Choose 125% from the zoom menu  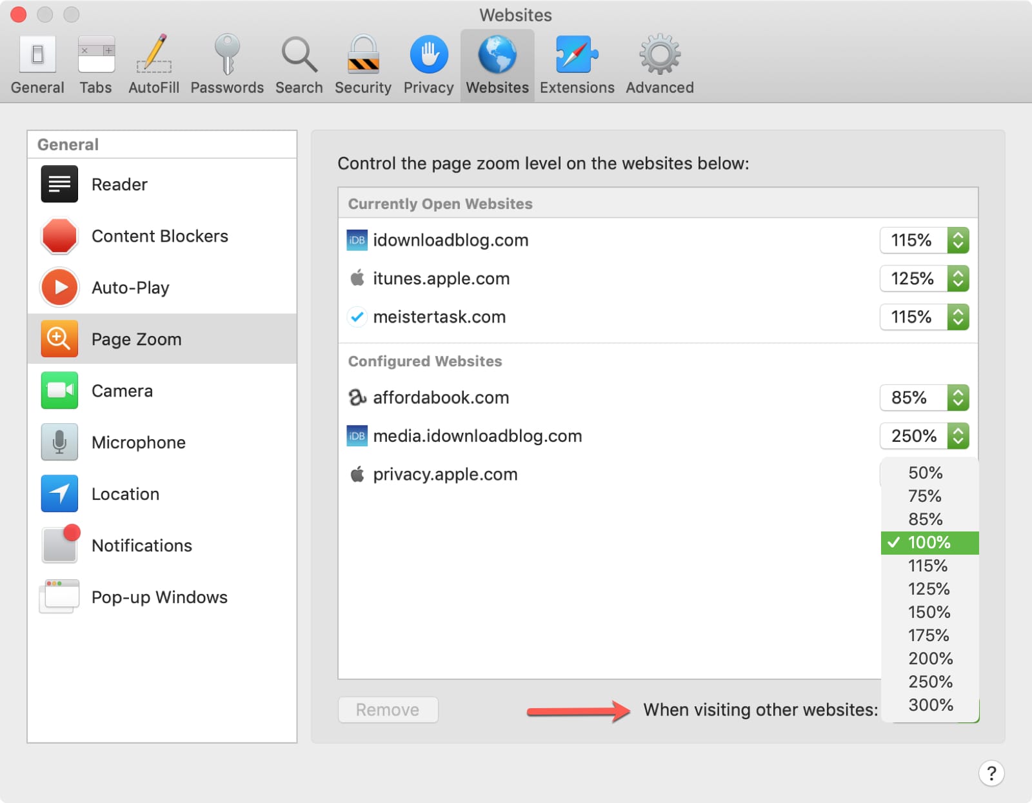[929, 589]
